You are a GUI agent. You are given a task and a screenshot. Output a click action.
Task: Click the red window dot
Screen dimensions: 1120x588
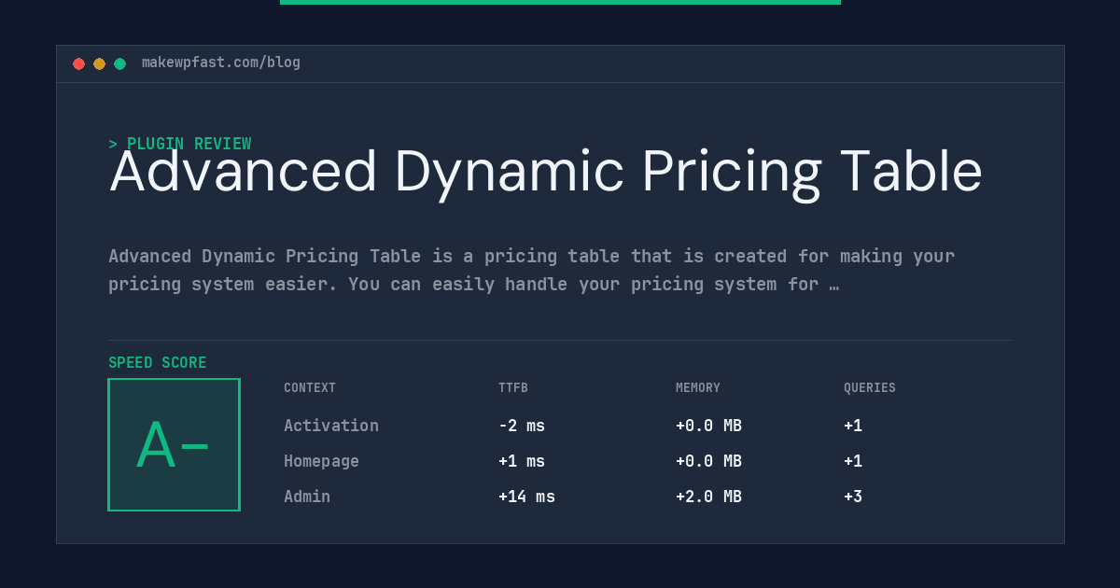point(78,63)
